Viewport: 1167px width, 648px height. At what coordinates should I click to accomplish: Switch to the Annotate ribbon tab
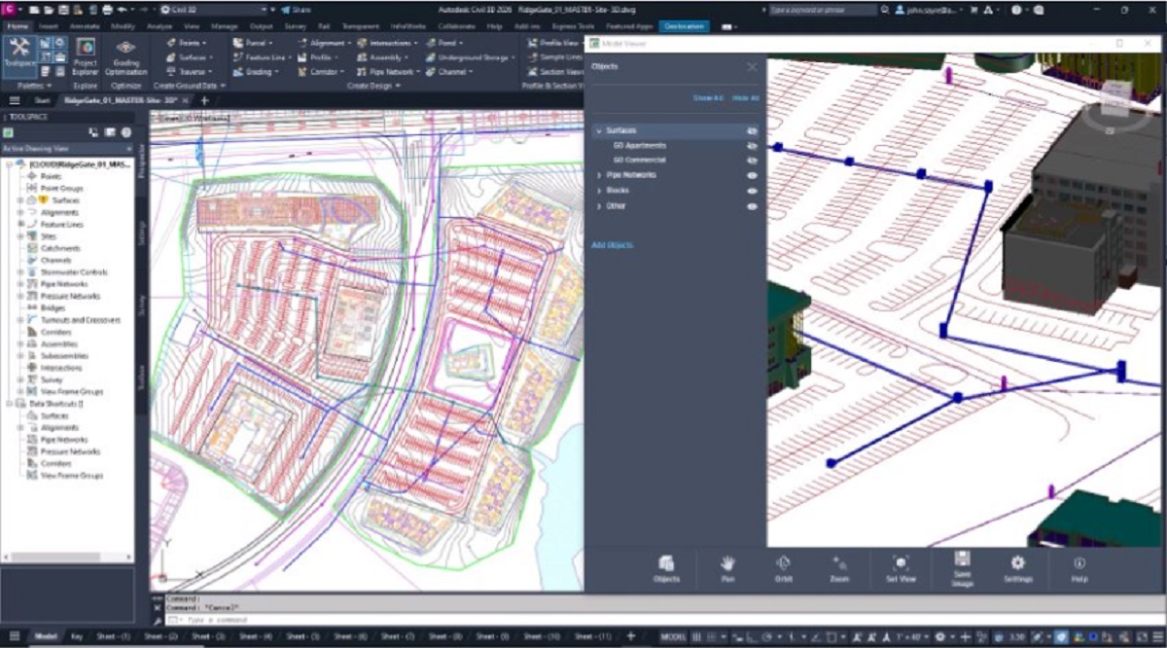(x=83, y=26)
